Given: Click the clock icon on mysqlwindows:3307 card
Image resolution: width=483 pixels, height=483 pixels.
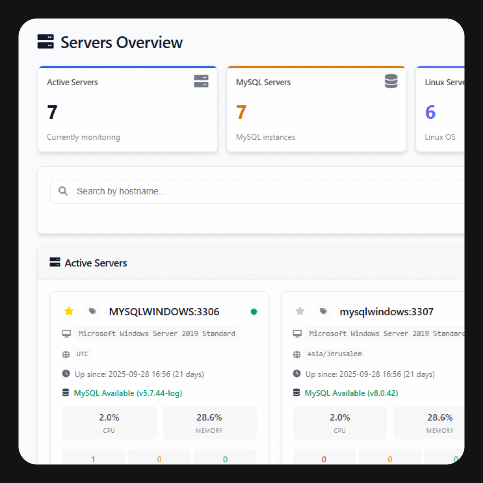Looking at the screenshot, I should pyautogui.click(x=297, y=374).
